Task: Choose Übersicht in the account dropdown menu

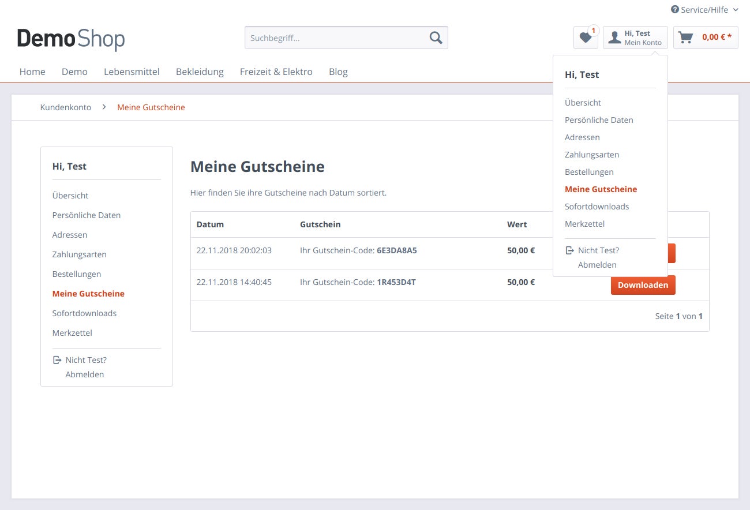Action: coord(583,103)
